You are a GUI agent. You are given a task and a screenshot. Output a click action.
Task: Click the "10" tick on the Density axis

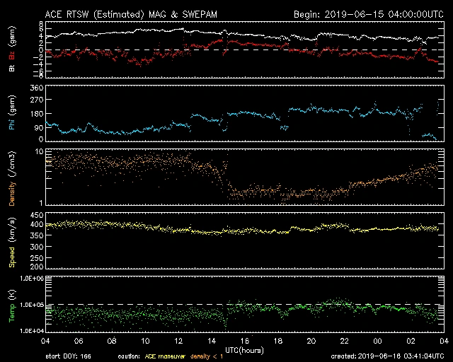(x=40, y=151)
